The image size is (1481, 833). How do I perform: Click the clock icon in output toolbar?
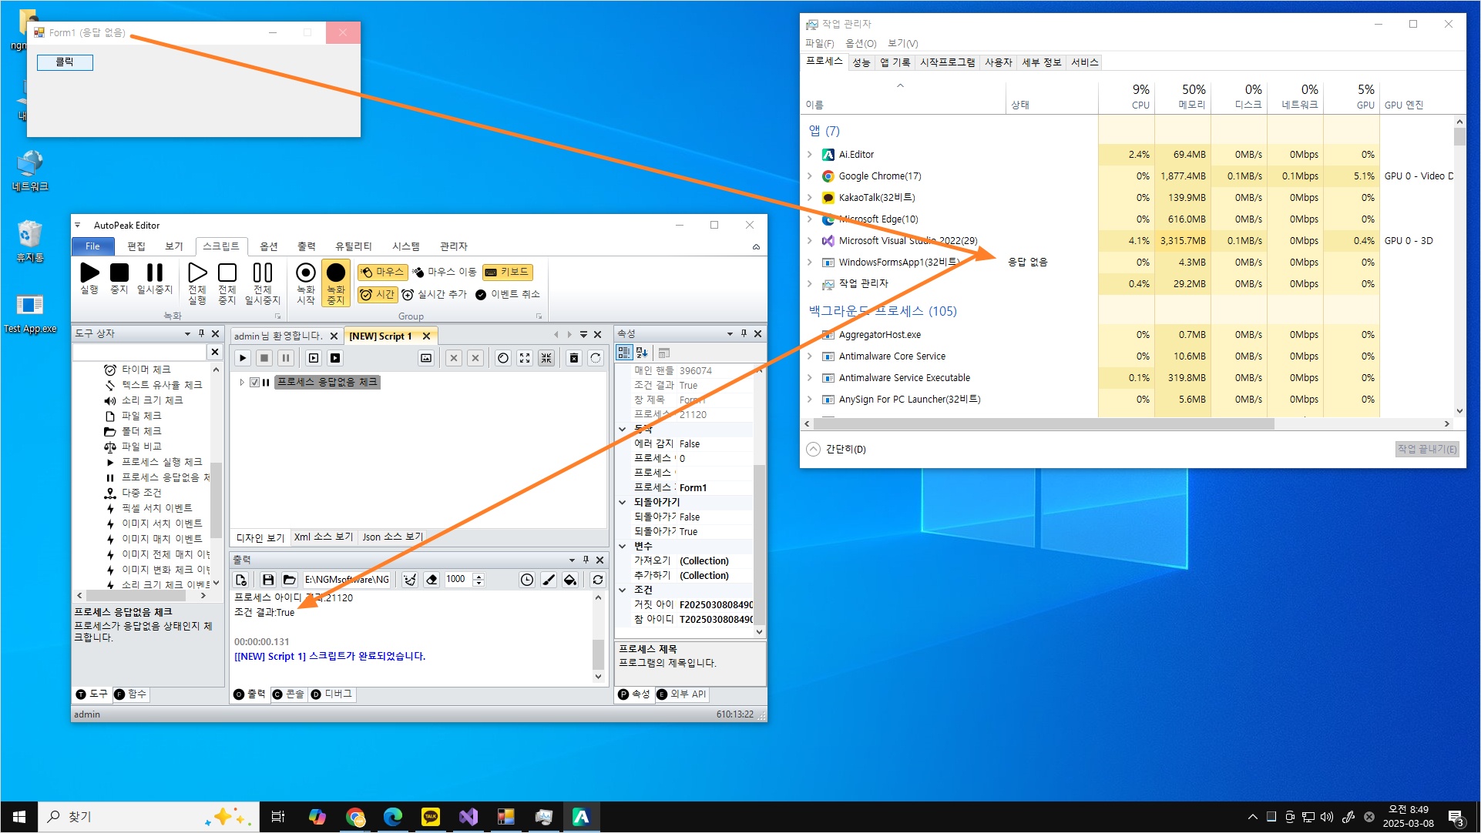click(526, 580)
